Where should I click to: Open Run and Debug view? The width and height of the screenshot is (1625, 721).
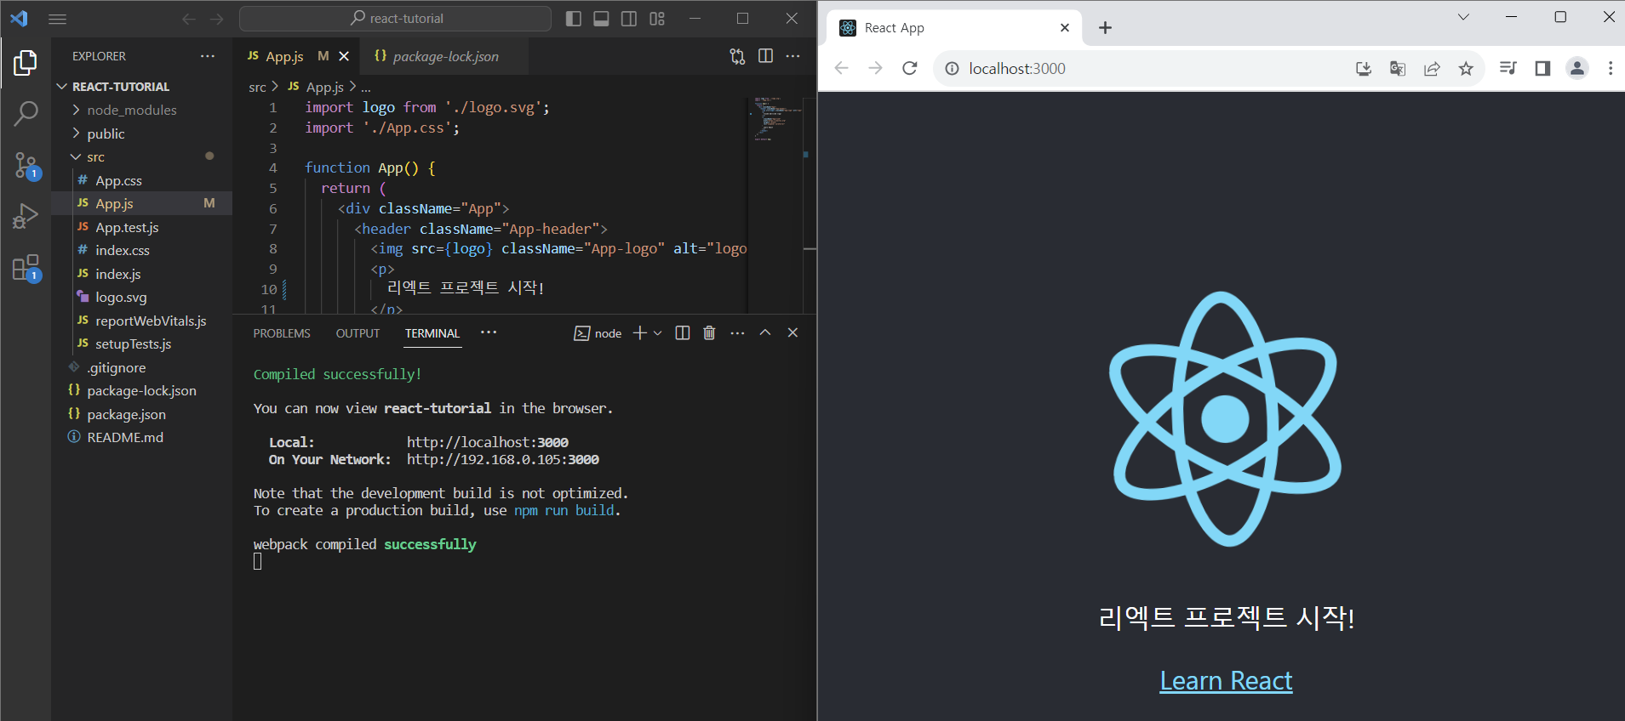point(26,216)
